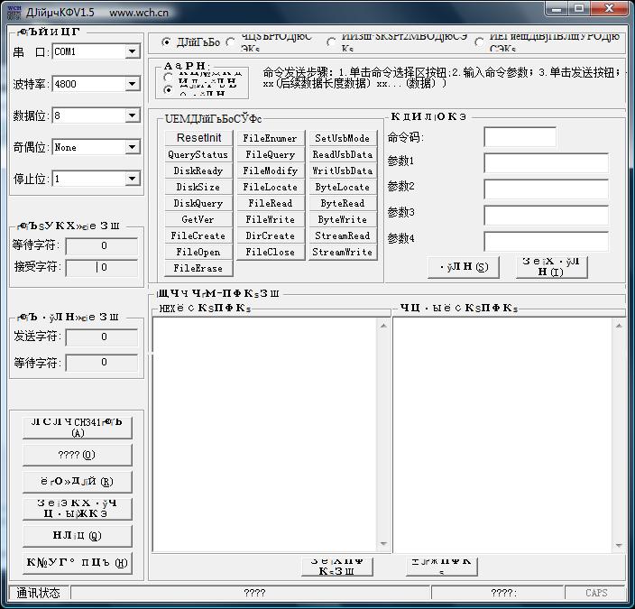Click the HEX display text area
The height and width of the screenshot is (609, 635).
pos(264,434)
